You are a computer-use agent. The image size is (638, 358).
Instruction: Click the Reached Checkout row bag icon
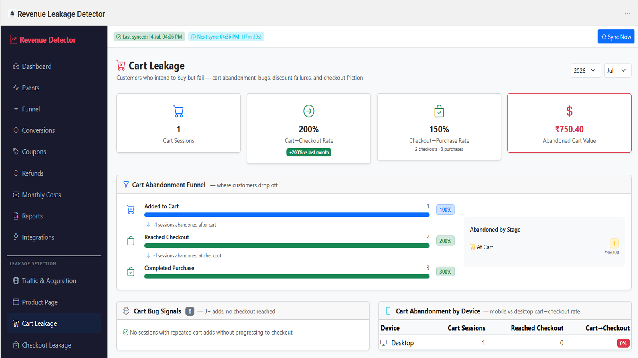click(130, 241)
